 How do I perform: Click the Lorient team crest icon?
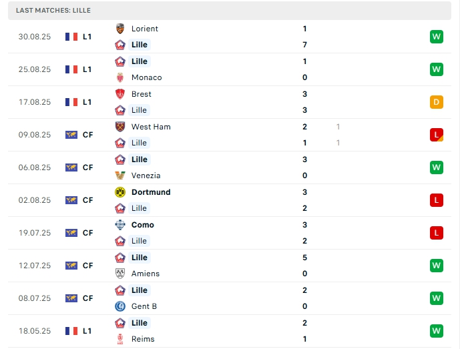click(x=120, y=29)
